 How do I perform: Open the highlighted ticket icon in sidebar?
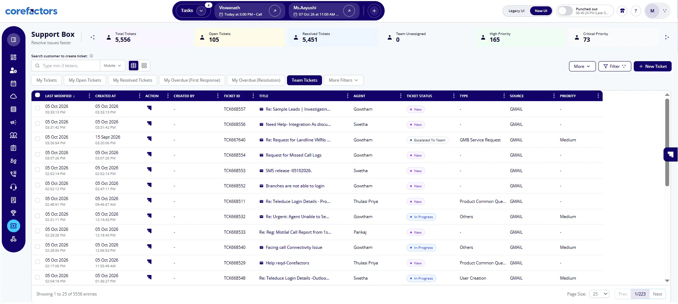pyautogui.click(x=13, y=226)
